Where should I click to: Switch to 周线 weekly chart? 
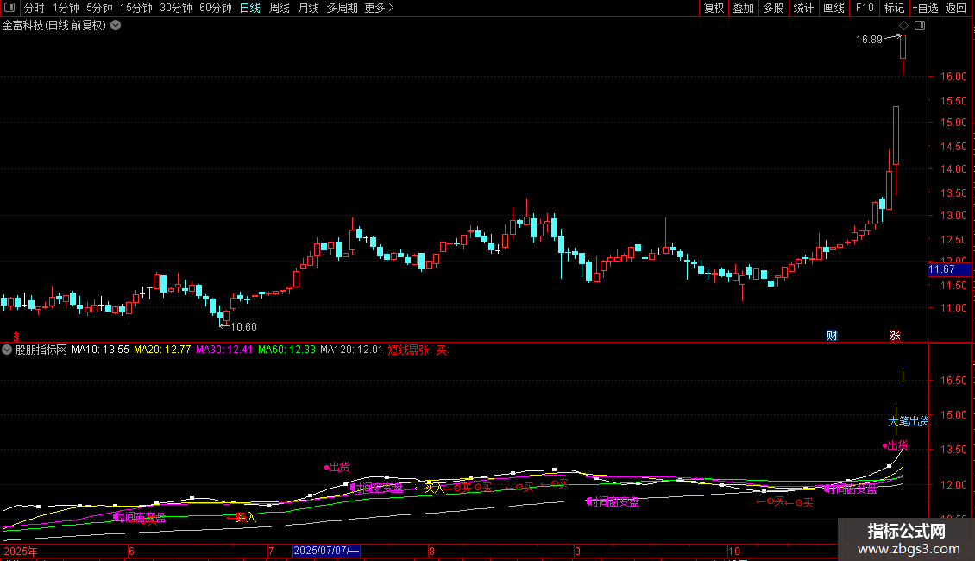pyautogui.click(x=280, y=8)
